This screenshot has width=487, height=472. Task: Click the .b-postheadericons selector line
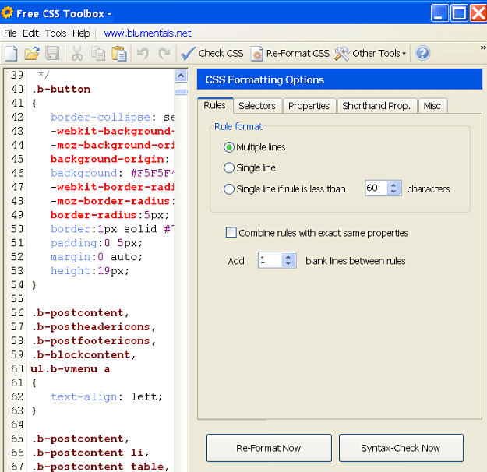click(x=94, y=326)
